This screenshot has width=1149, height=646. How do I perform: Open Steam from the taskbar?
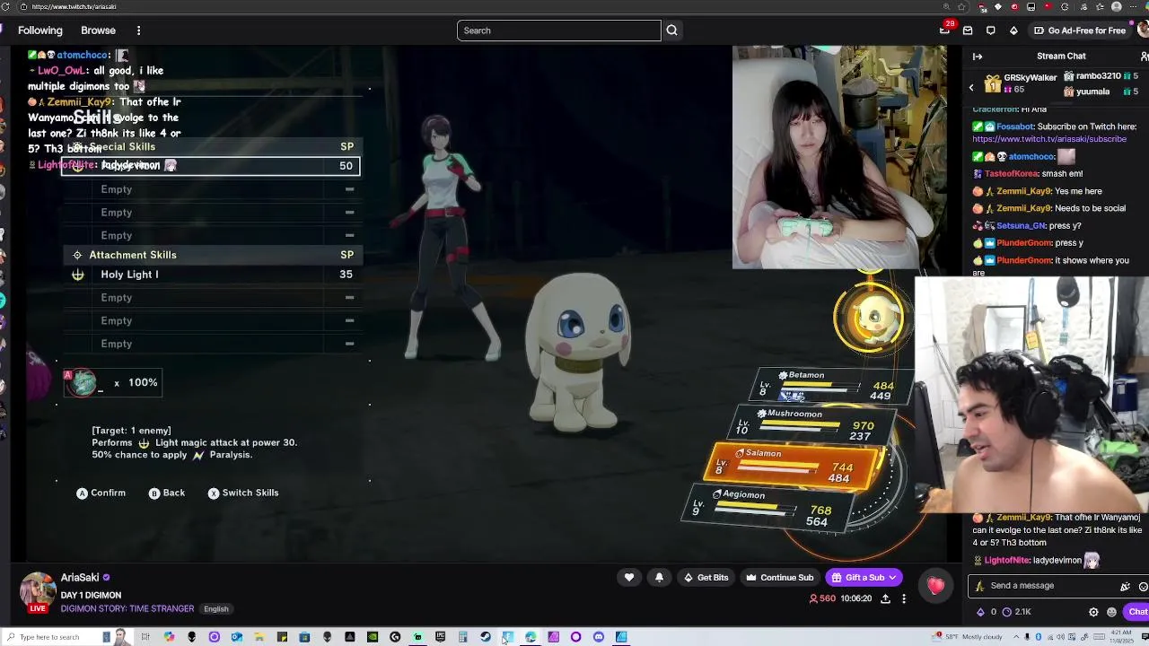click(486, 637)
